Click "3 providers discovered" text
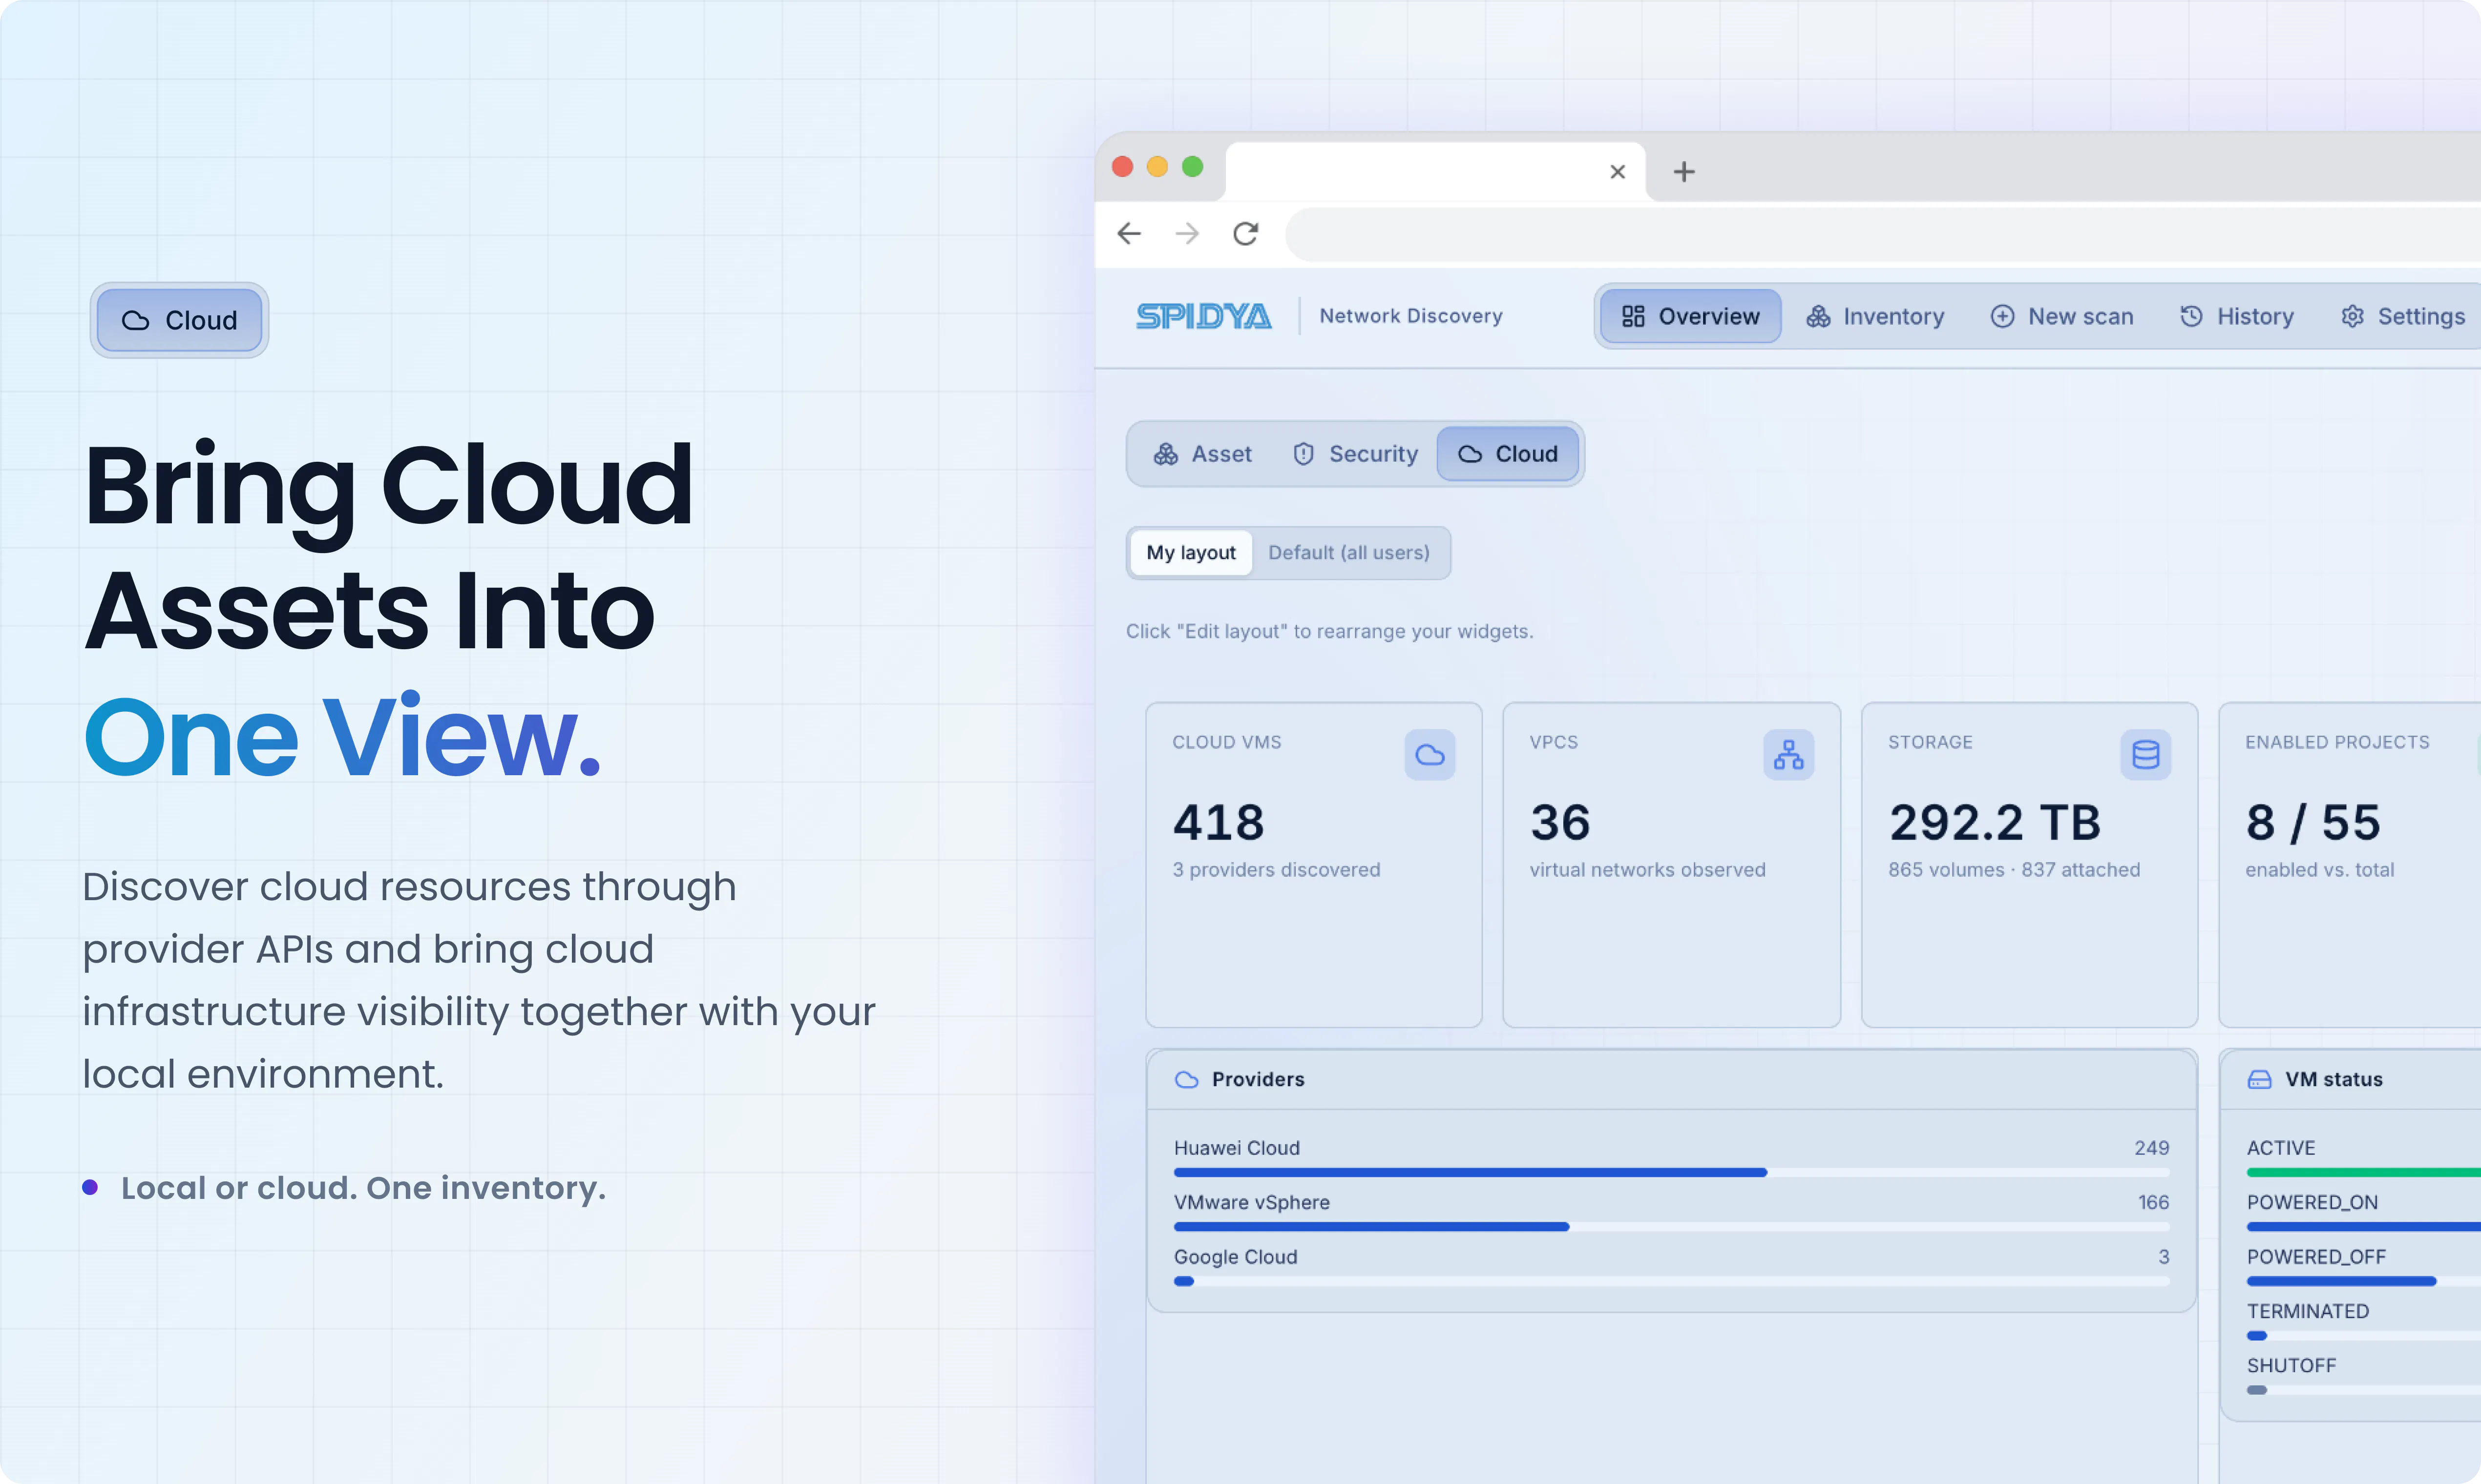Screen dimensions: 2481x1484 tap(1276, 870)
